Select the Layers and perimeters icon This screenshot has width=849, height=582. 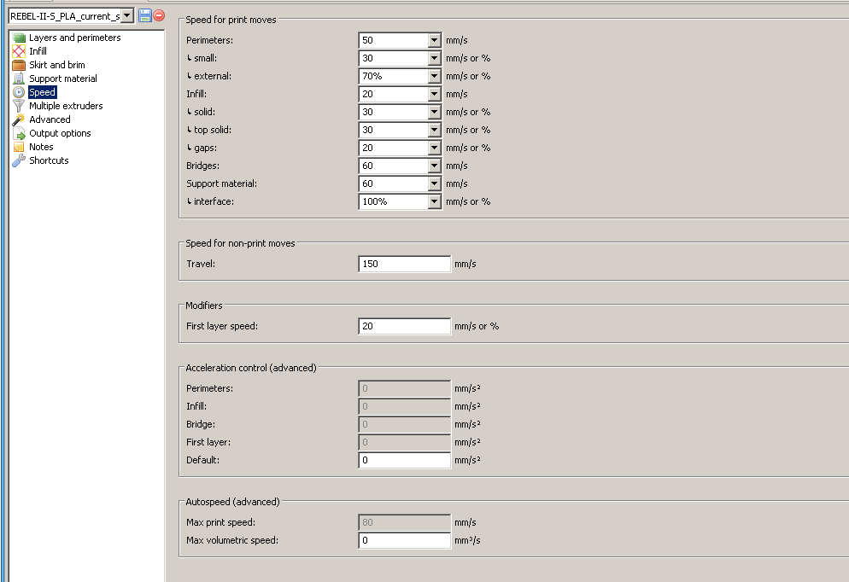(19, 38)
